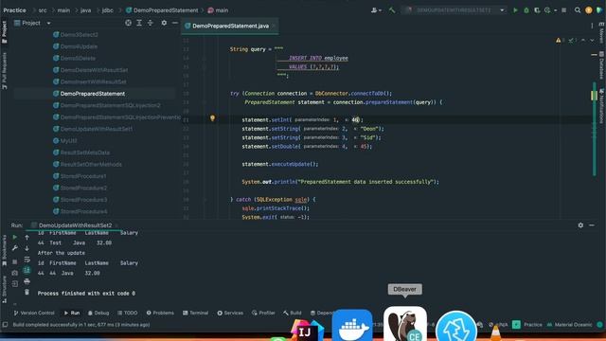Screen dimensions: 606x341
Task: Rerun program in Run panel
Action: (15, 237)
